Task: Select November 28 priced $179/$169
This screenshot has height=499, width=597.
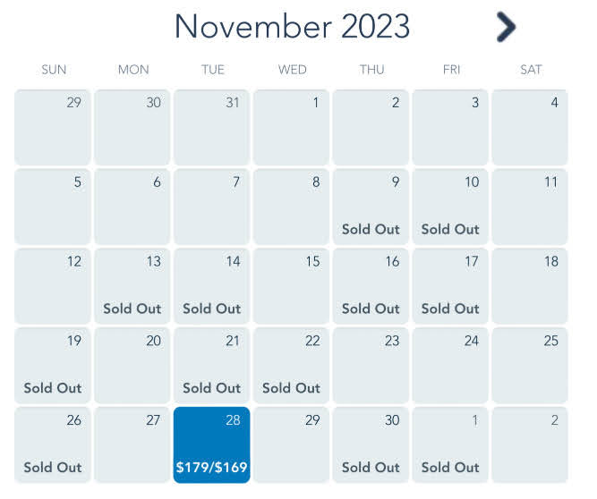Action: [x=212, y=444]
